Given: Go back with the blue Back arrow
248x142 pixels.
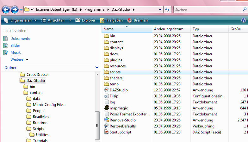Looking at the screenshot, I should tap(6, 9).
